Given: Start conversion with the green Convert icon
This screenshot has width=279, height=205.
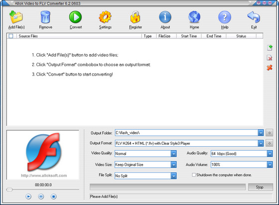Looking at the screenshot, I should 75,17.
